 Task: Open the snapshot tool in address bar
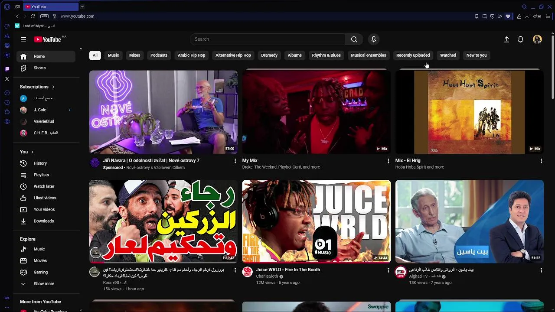pyautogui.click(x=484, y=16)
